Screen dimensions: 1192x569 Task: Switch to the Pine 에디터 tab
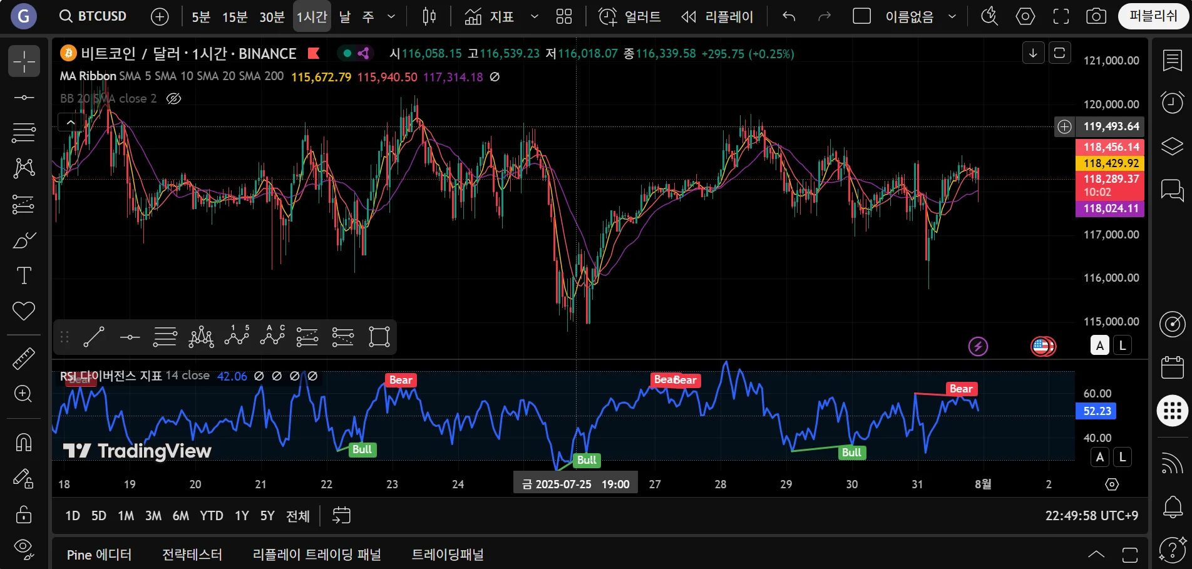[99, 555]
